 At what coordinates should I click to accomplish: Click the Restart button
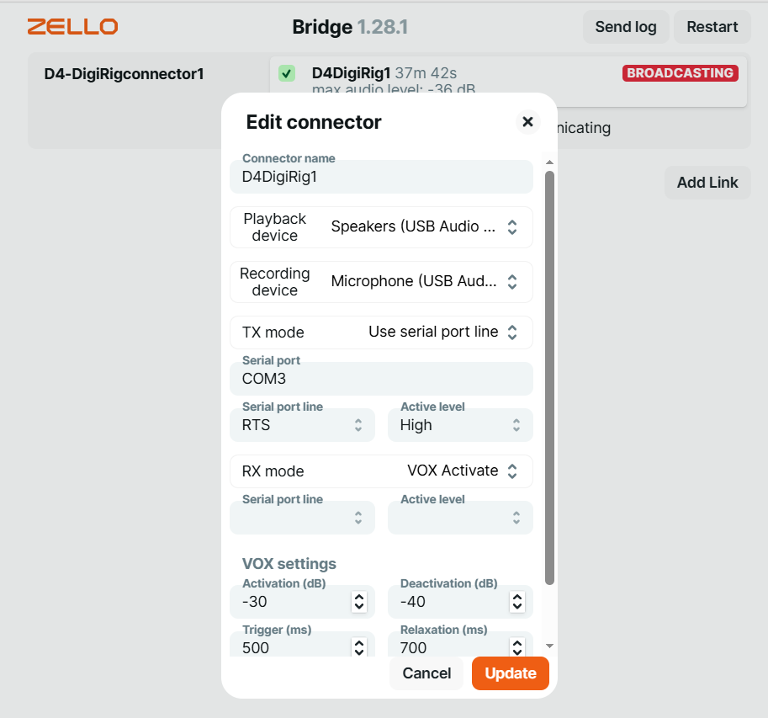coord(712,27)
